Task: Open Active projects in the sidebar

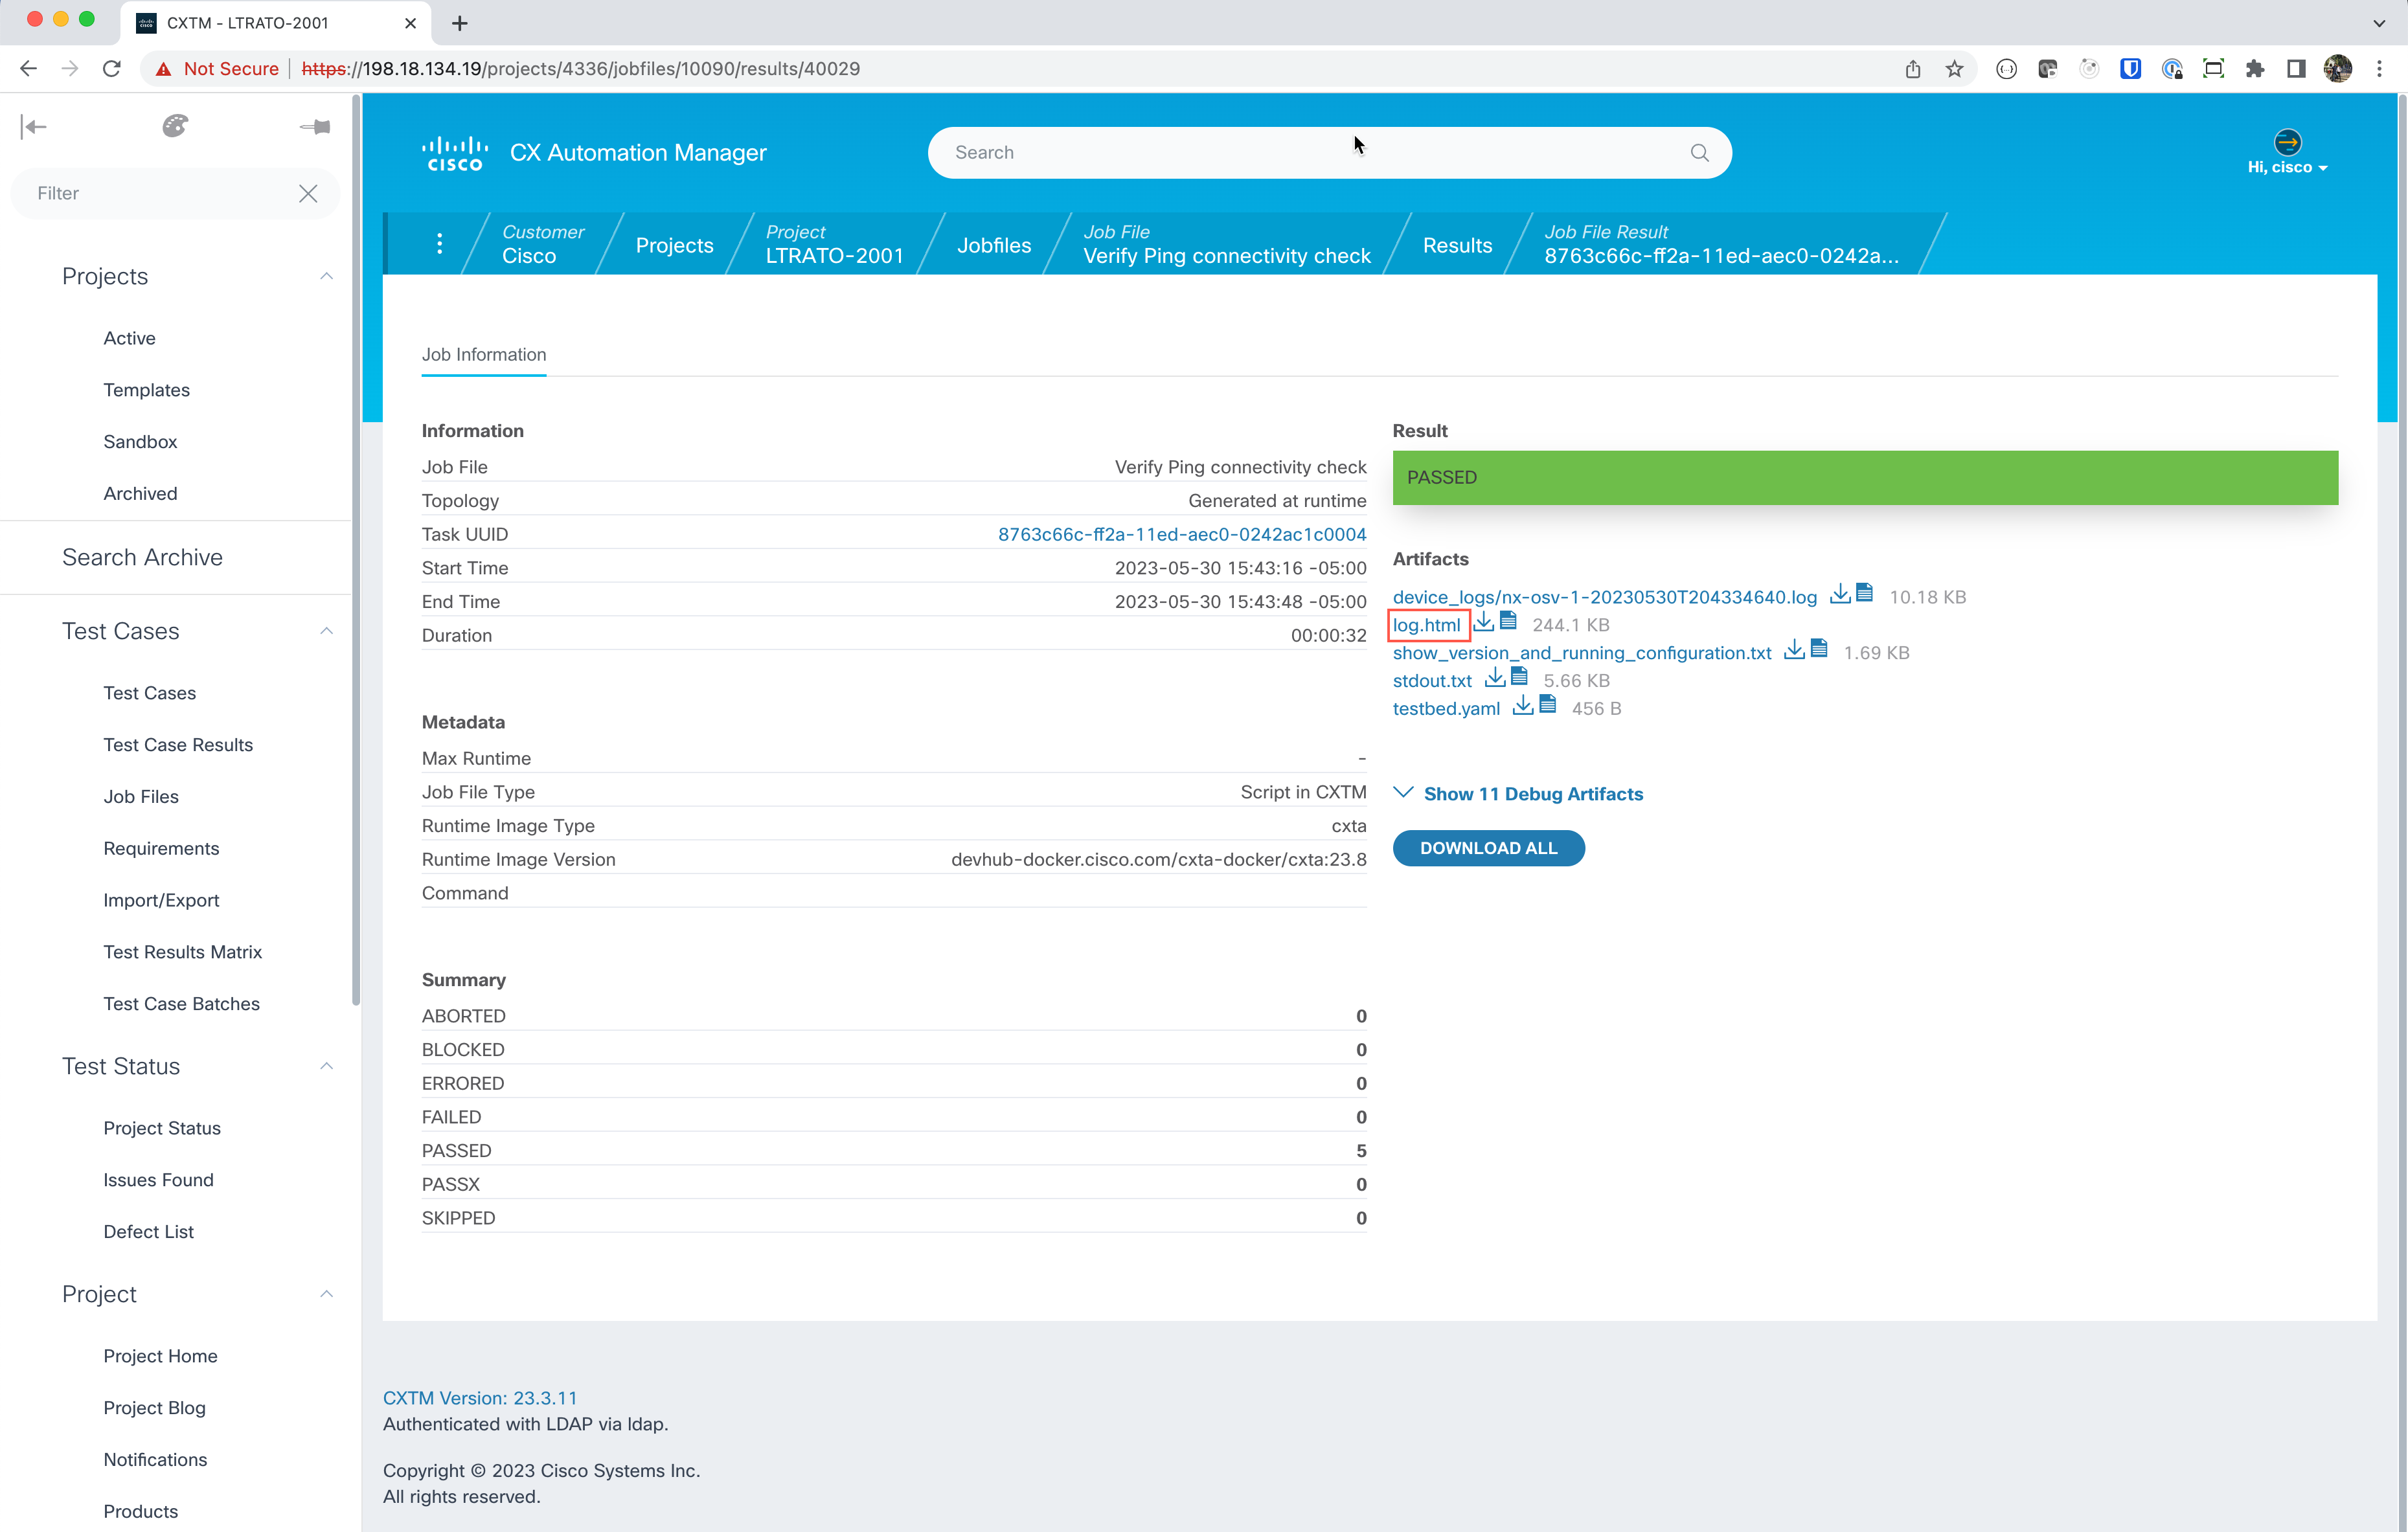Action: (x=129, y=338)
